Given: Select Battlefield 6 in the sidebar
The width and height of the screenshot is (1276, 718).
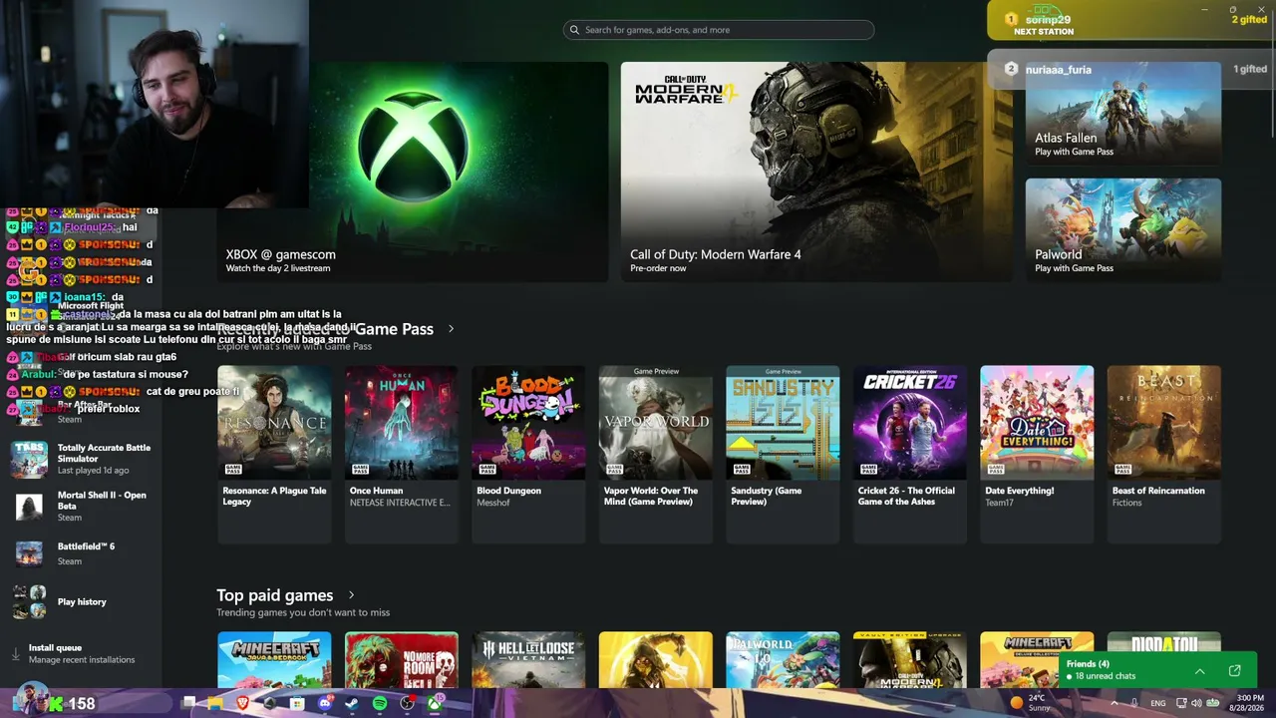Looking at the screenshot, I should [x=82, y=553].
